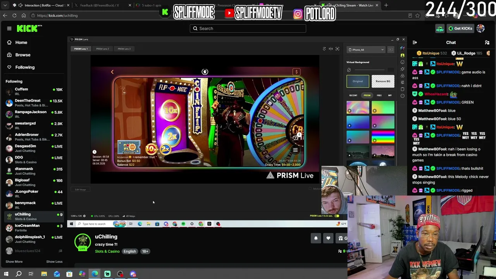The image size is (496, 279).
Task: Click the more options circle in PRISM sidebar
Action: coord(402,96)
